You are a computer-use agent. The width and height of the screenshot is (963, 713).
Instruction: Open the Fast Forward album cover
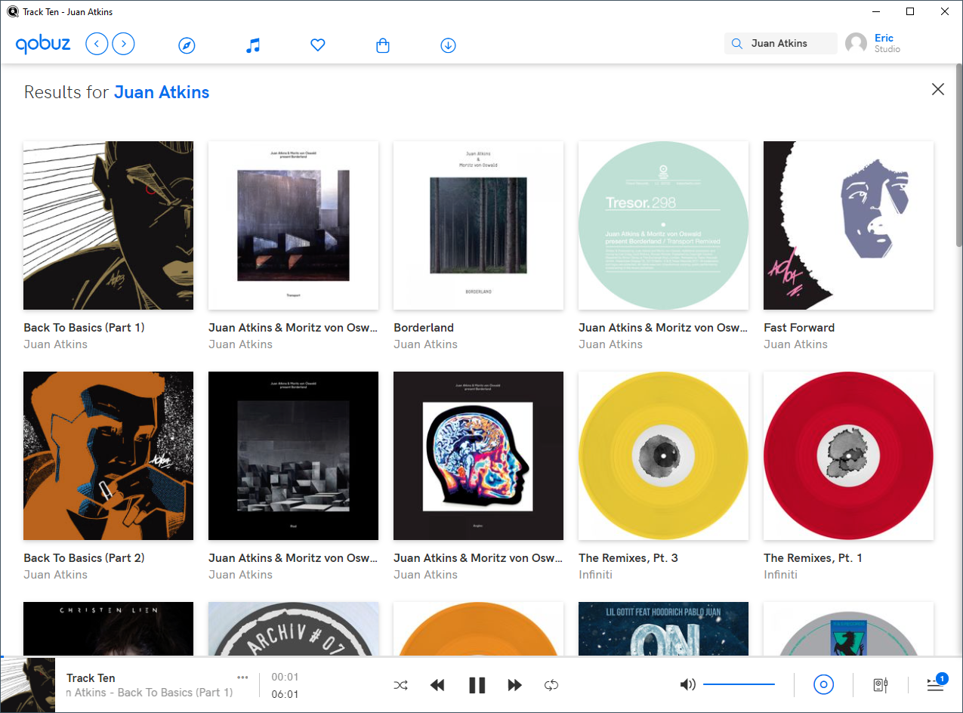coord(848,225)
